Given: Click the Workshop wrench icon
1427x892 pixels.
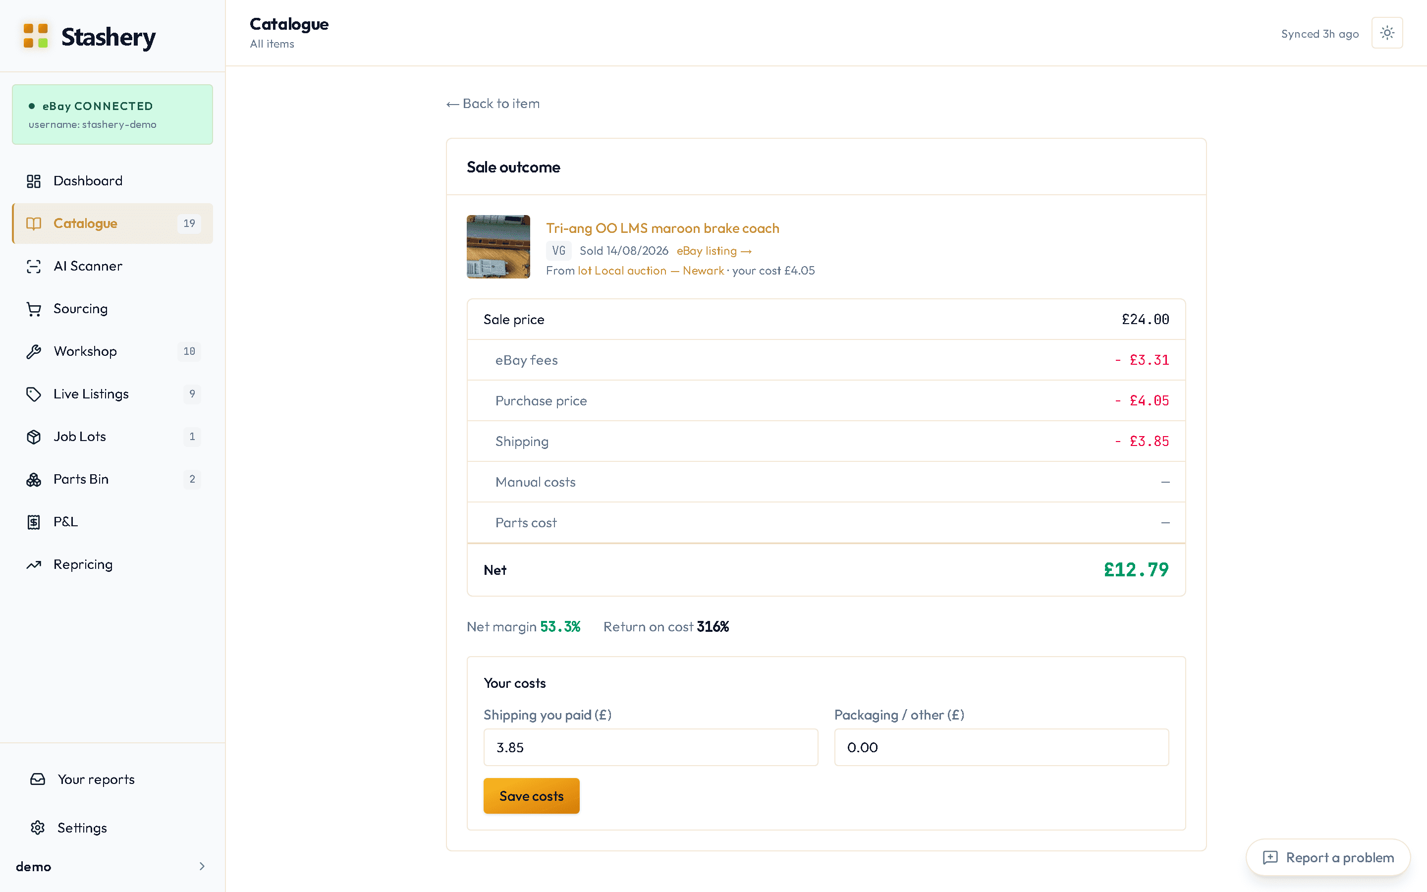Looking at the screenshot, I should (34, 352).
